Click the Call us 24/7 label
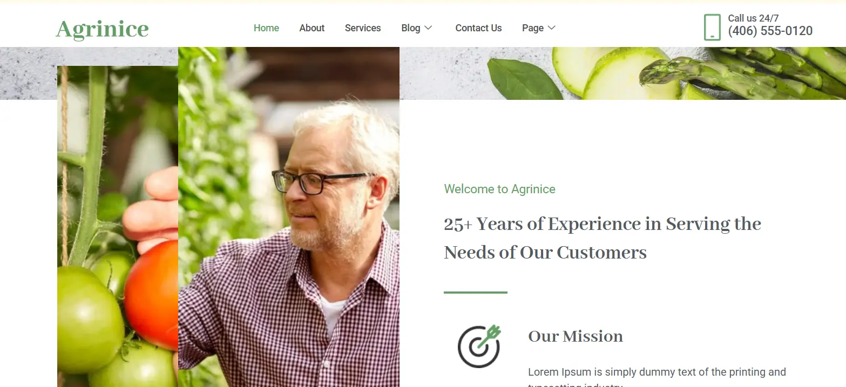The width and height of the screenshot is (846, 387). 753,18
